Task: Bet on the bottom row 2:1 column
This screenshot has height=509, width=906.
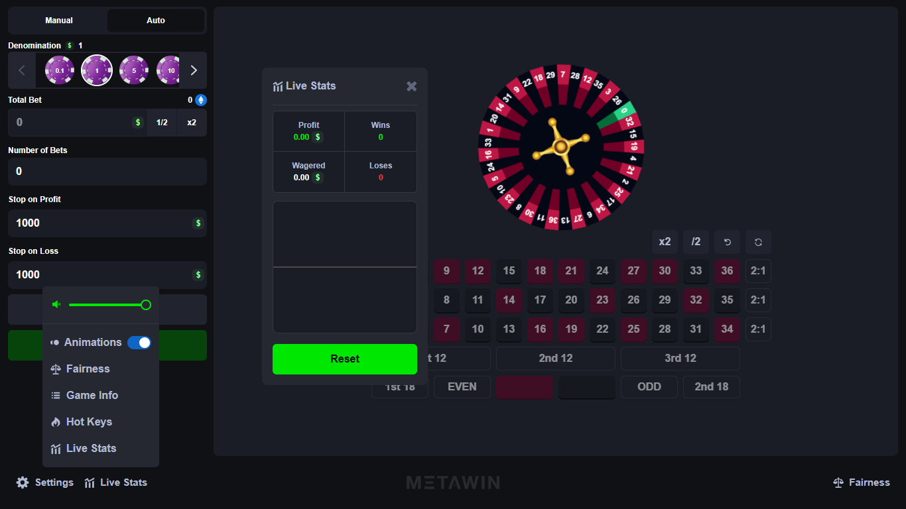Action: (x=758, y=329)
